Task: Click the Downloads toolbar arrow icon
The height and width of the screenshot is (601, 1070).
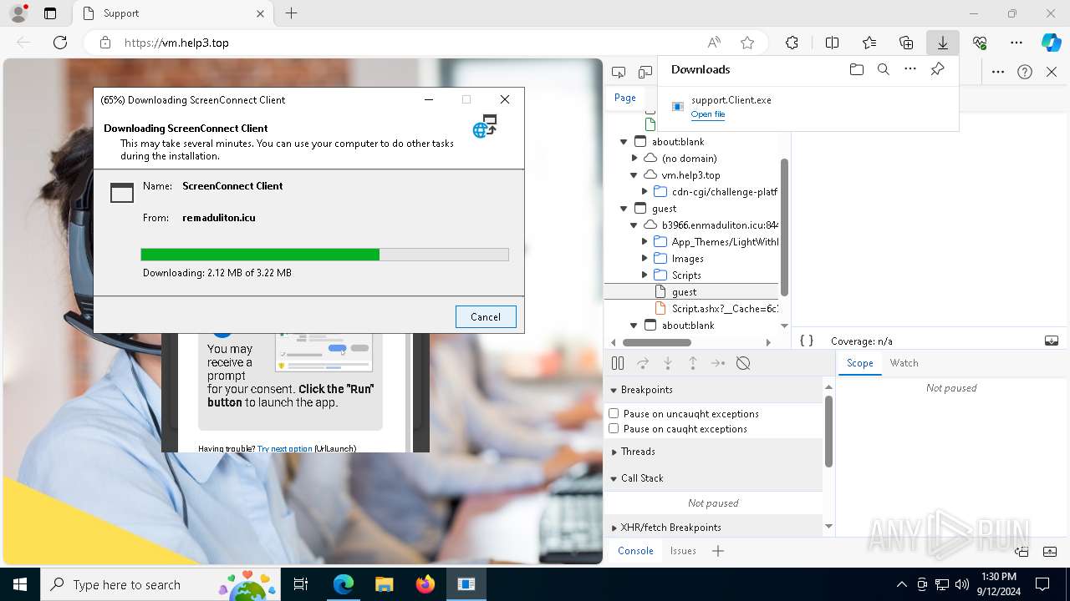Action: pos(942,43)
